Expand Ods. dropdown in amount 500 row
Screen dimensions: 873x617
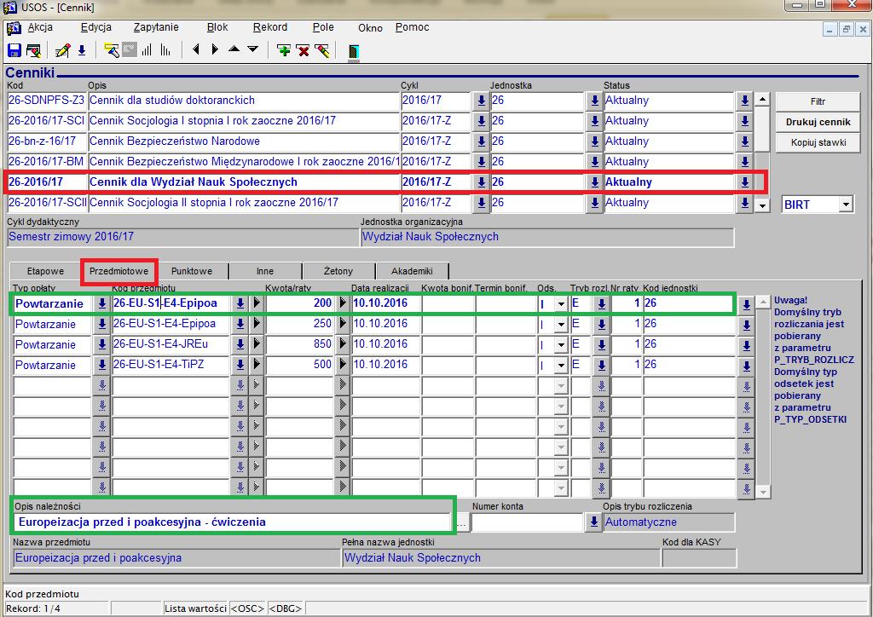[561, 366]
